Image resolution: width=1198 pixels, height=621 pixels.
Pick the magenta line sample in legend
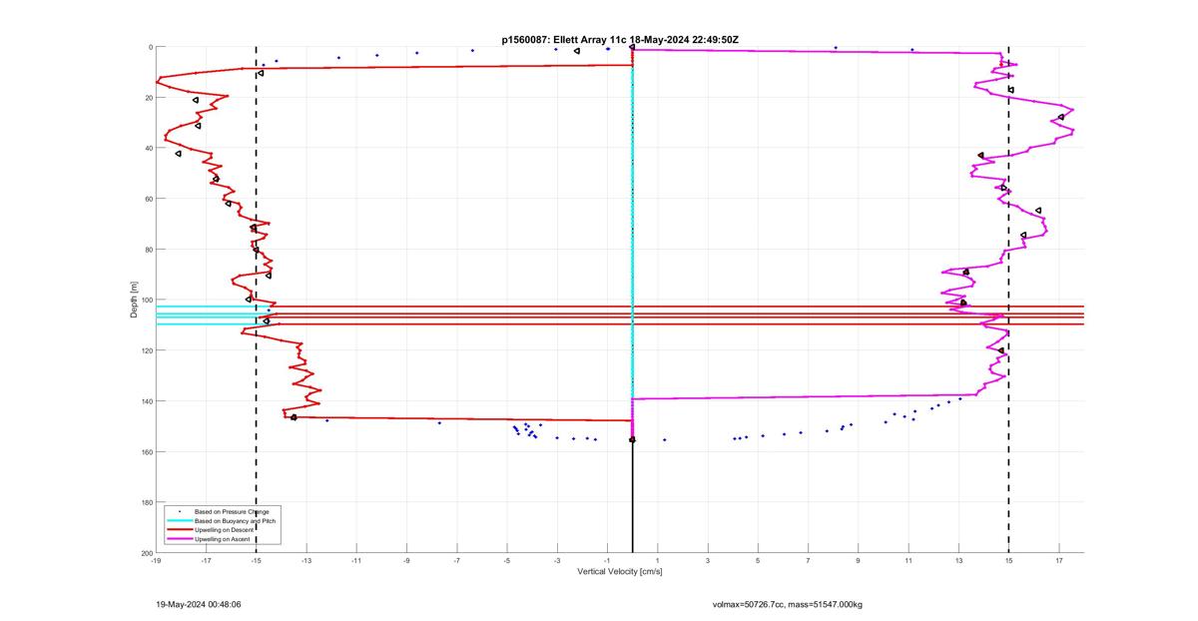coord(179,539)
